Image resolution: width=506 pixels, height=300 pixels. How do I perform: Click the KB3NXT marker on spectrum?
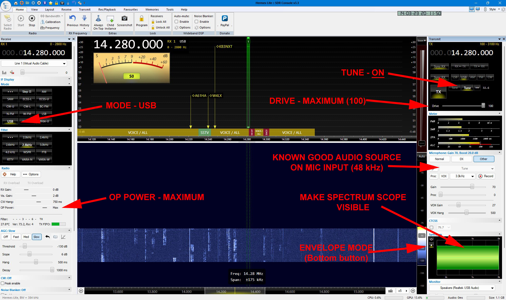(x=225, y=47)
